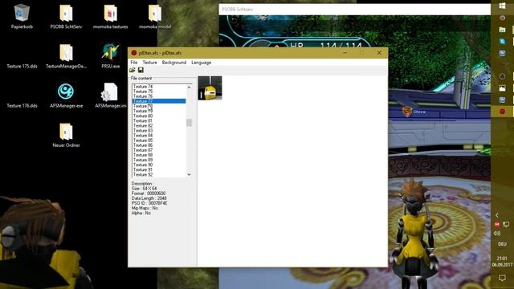This screenshot has height=289, width=514.
Task: Select Texture 80 in file list
Action: [x=159, y=116]
